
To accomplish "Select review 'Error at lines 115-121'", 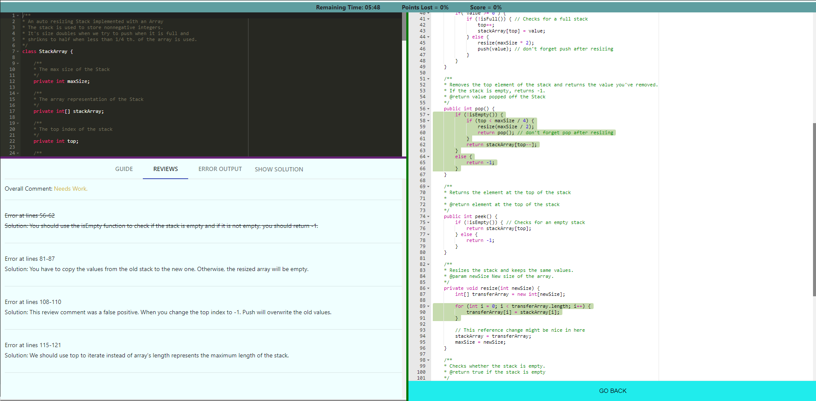I will point(33,345).
